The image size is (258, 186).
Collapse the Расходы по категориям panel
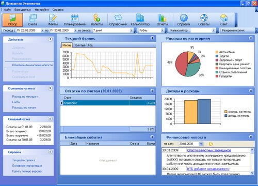click(251, 38)
